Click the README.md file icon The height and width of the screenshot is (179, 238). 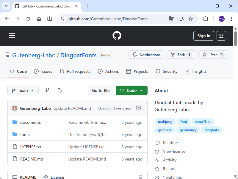tap(15, 159)
